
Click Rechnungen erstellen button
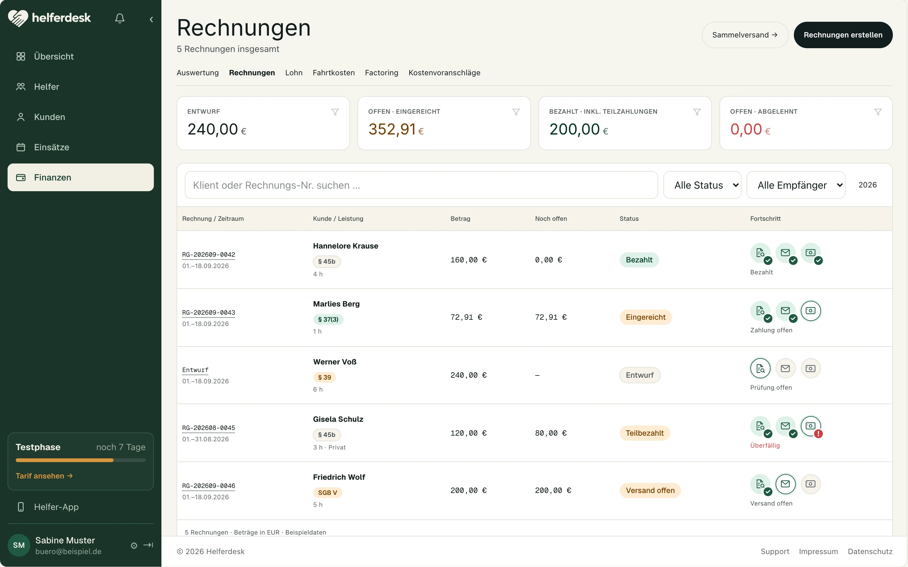[x=843, y=35]
